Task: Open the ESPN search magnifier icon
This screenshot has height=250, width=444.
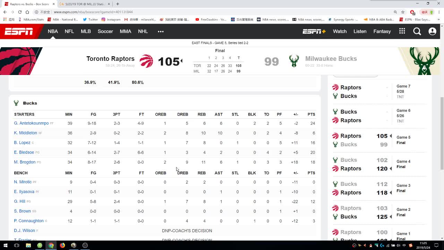Action: 417,32
